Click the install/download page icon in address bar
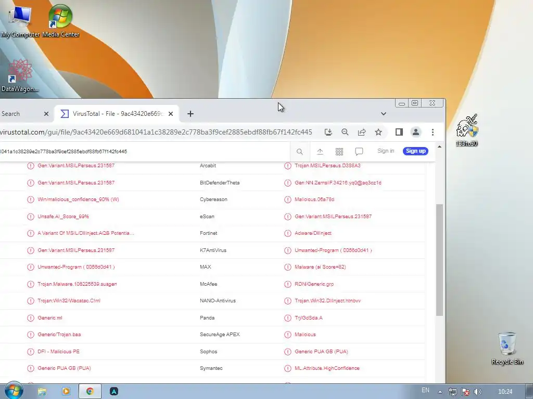Image resolution: width=533 pixels, height=399 pixels. click(328, 132)
